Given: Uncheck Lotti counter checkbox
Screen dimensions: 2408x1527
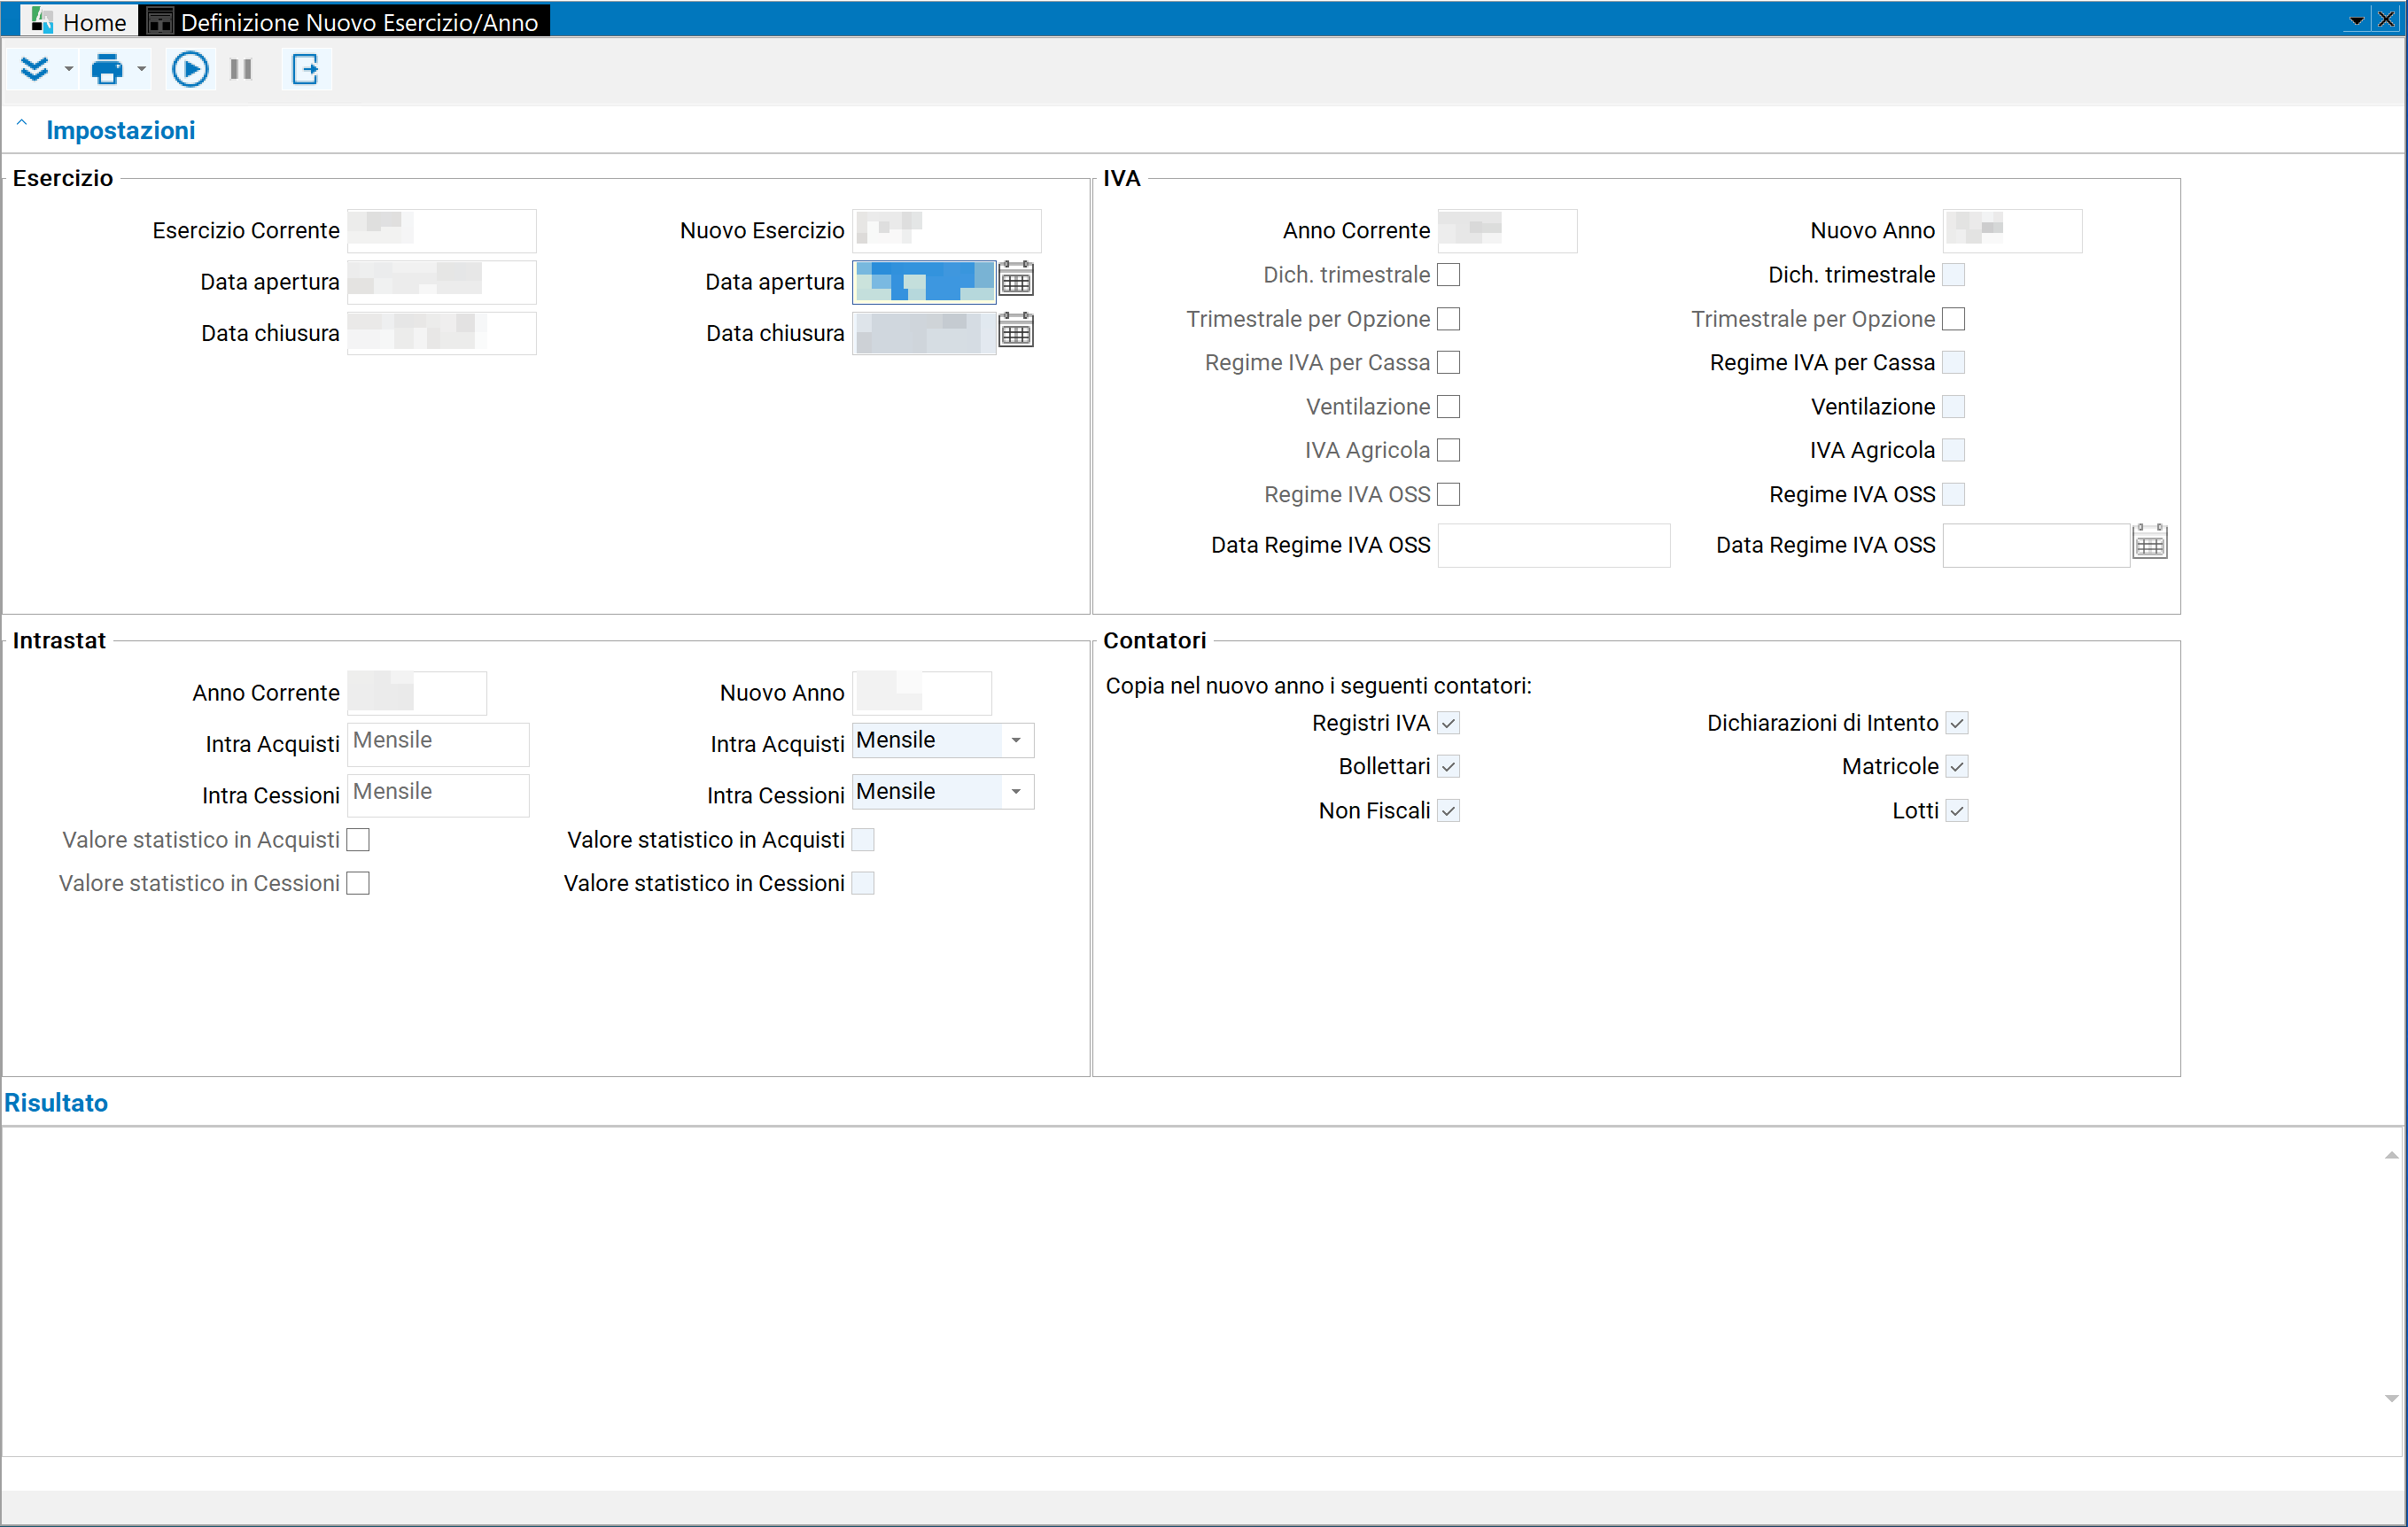Looking at the screenshot, I should point(1957,810).
